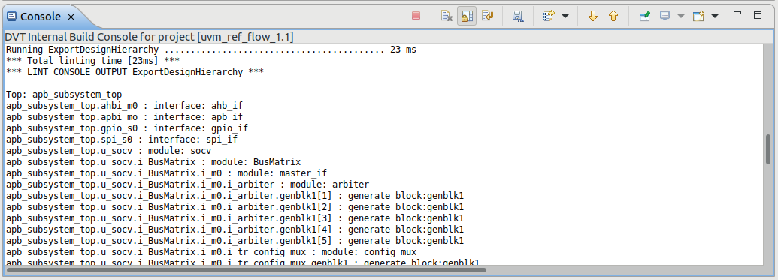Click '*** Total linting time [23ms] ***'

click(92, 61)
